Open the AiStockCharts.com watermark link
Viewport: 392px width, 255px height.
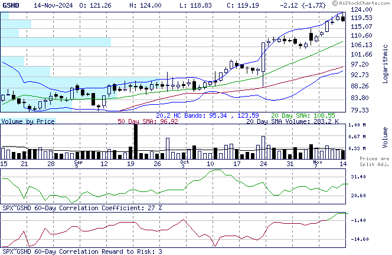coord(365,5)
